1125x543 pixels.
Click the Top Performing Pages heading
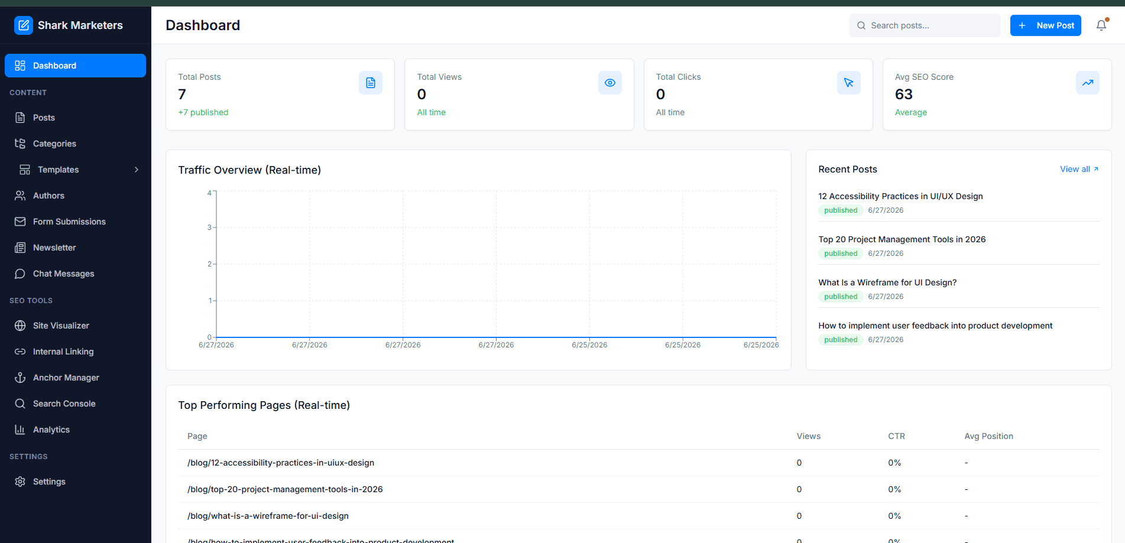(x=264, y=405)
